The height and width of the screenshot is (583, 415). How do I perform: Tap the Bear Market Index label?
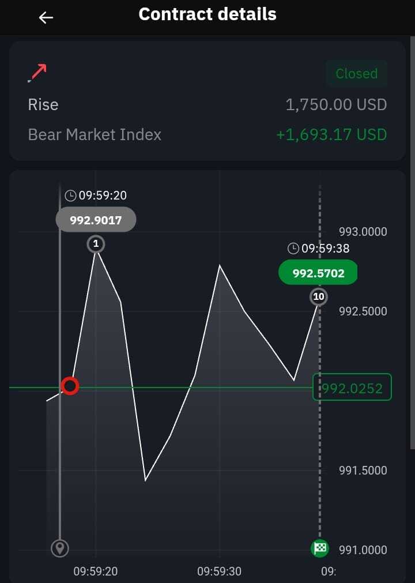(95, 135)
